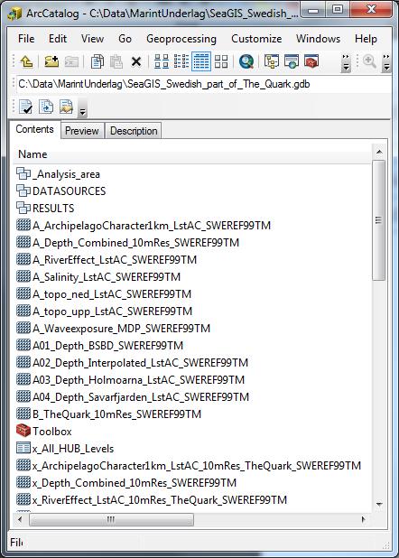Select A03_Depth_Holmoarna_LstAC_SWEREF99TM raster
This screenshot has width=399, height=558.
tap(130, 380)
